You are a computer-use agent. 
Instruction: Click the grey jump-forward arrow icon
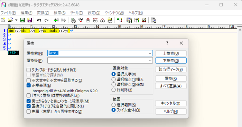(63, 20)
